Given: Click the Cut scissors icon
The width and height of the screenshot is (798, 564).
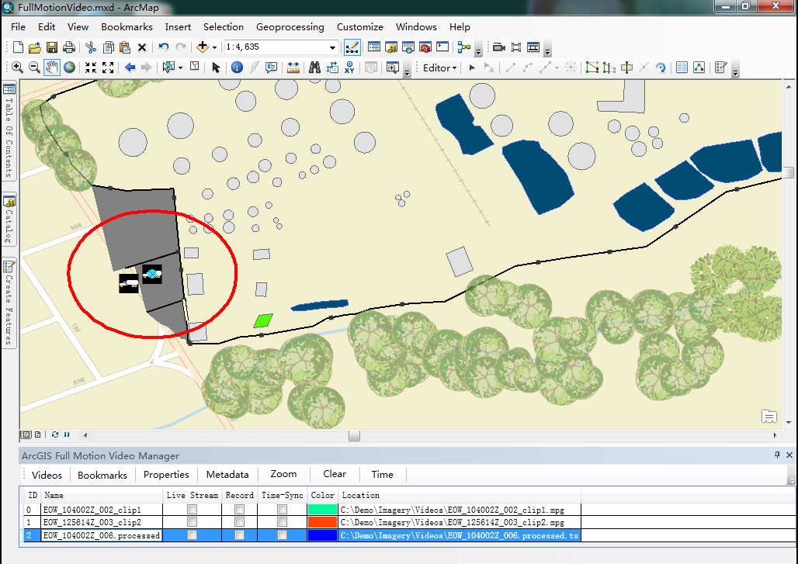Looking at the screenshot, I should coord(91,47).
